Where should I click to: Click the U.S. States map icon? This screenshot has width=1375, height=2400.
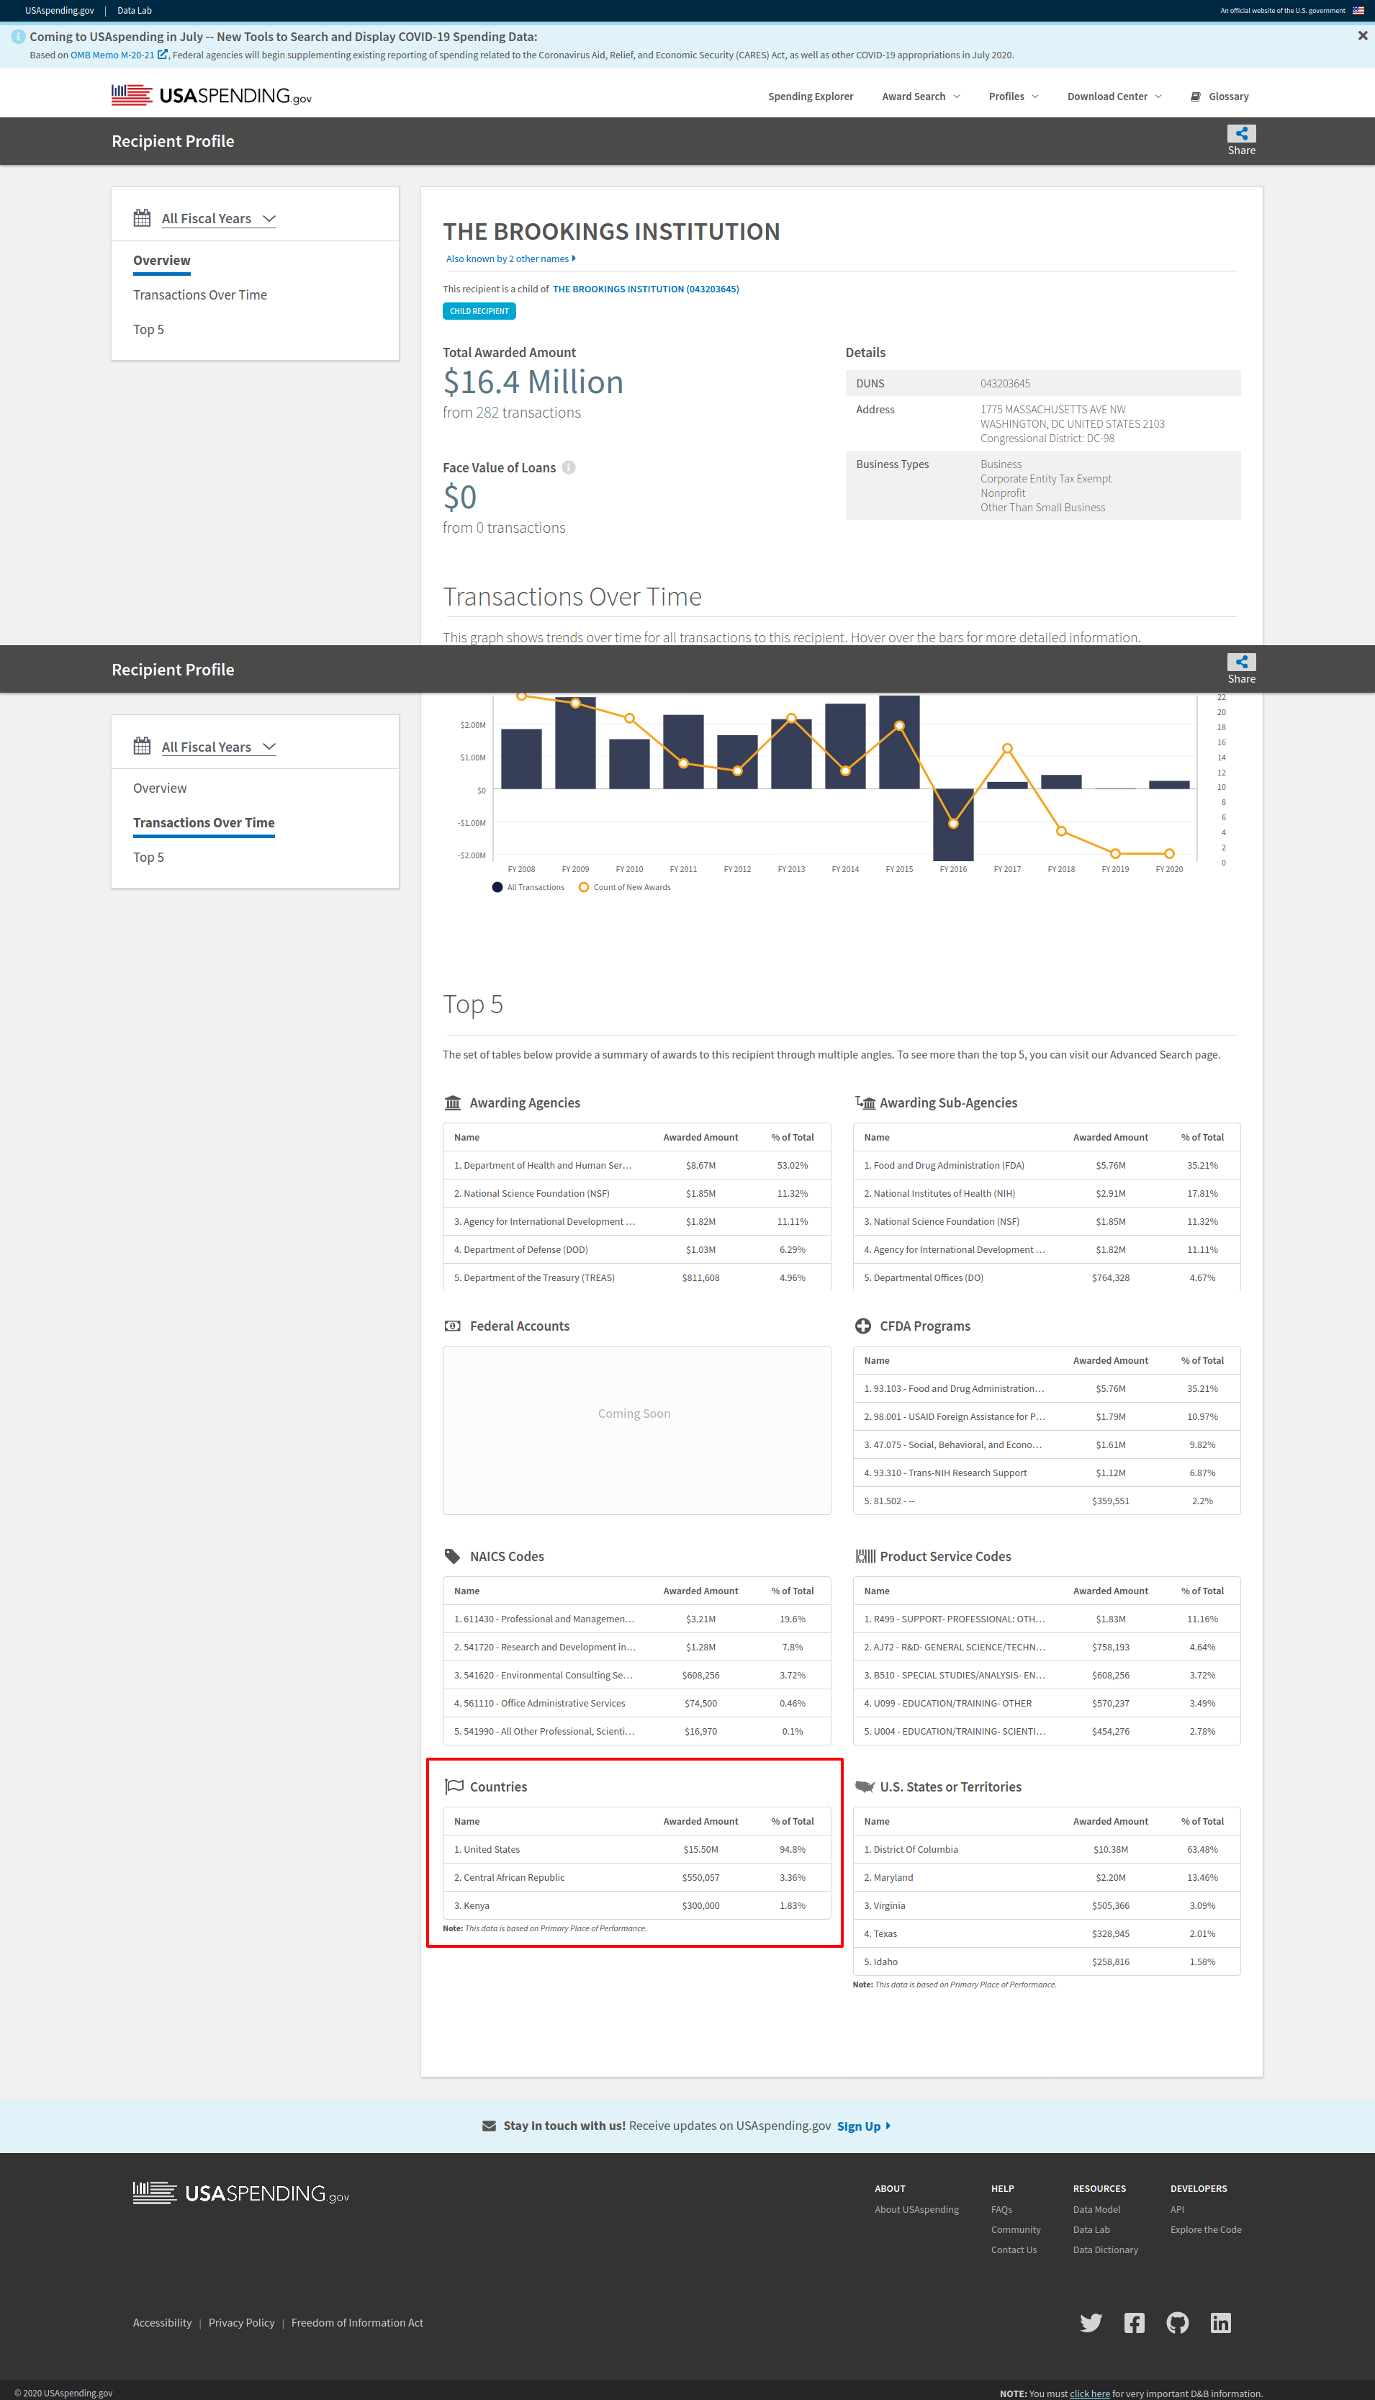tap(864, 1786)
